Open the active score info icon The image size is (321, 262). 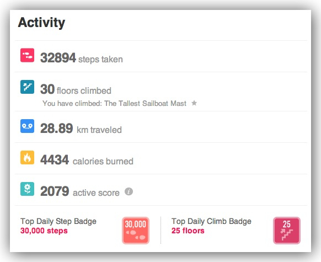[x=129, y=191]
